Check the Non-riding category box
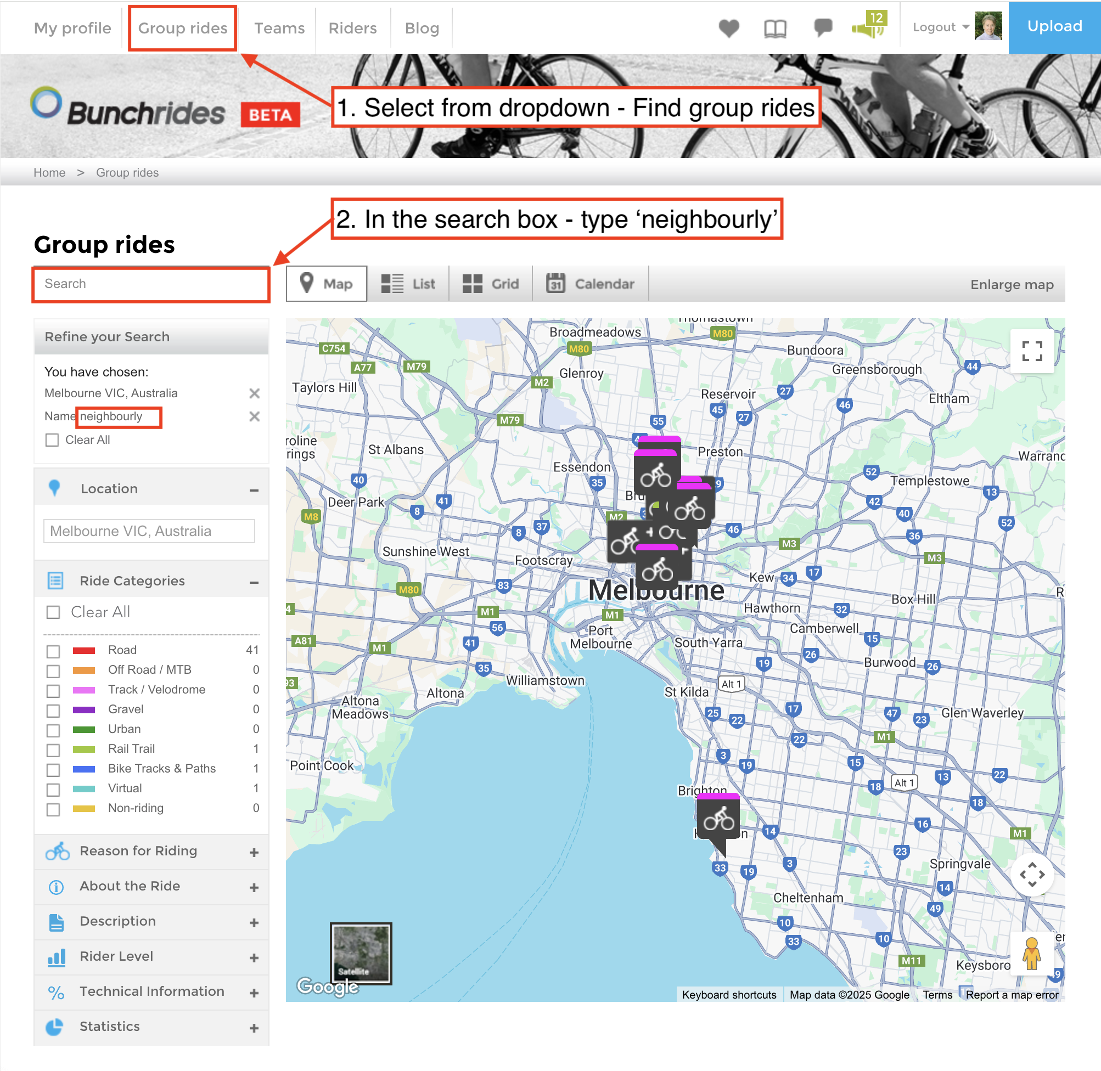 click(x=53, y=809)
